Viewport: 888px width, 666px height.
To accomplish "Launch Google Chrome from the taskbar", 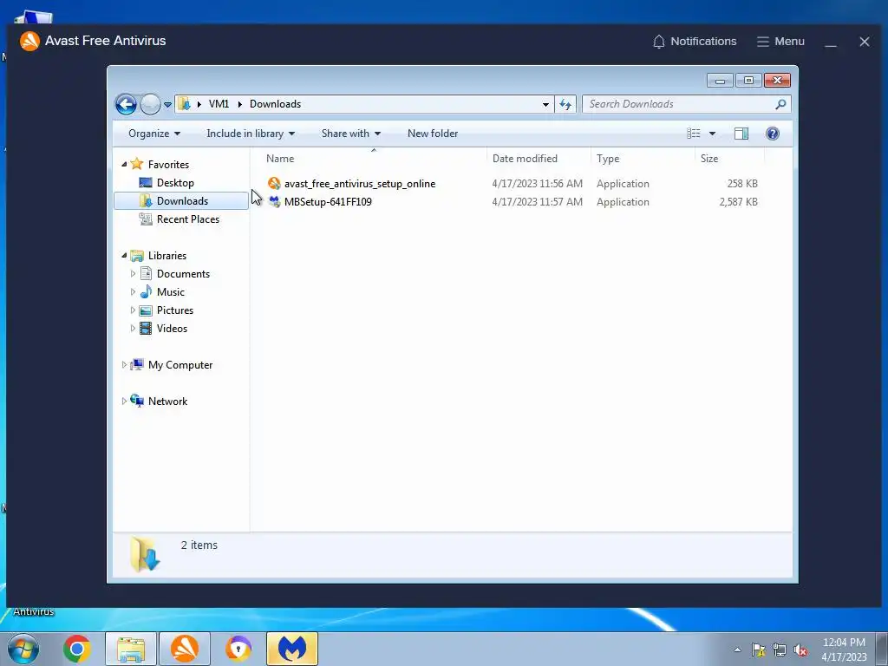I will coord(77,649).
